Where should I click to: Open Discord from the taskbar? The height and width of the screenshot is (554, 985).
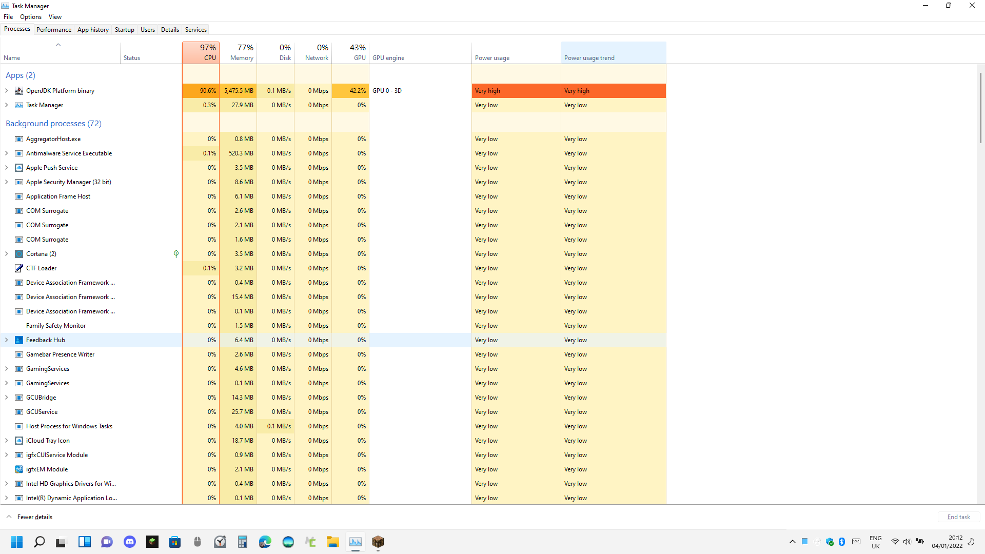[x=130, y=542]
